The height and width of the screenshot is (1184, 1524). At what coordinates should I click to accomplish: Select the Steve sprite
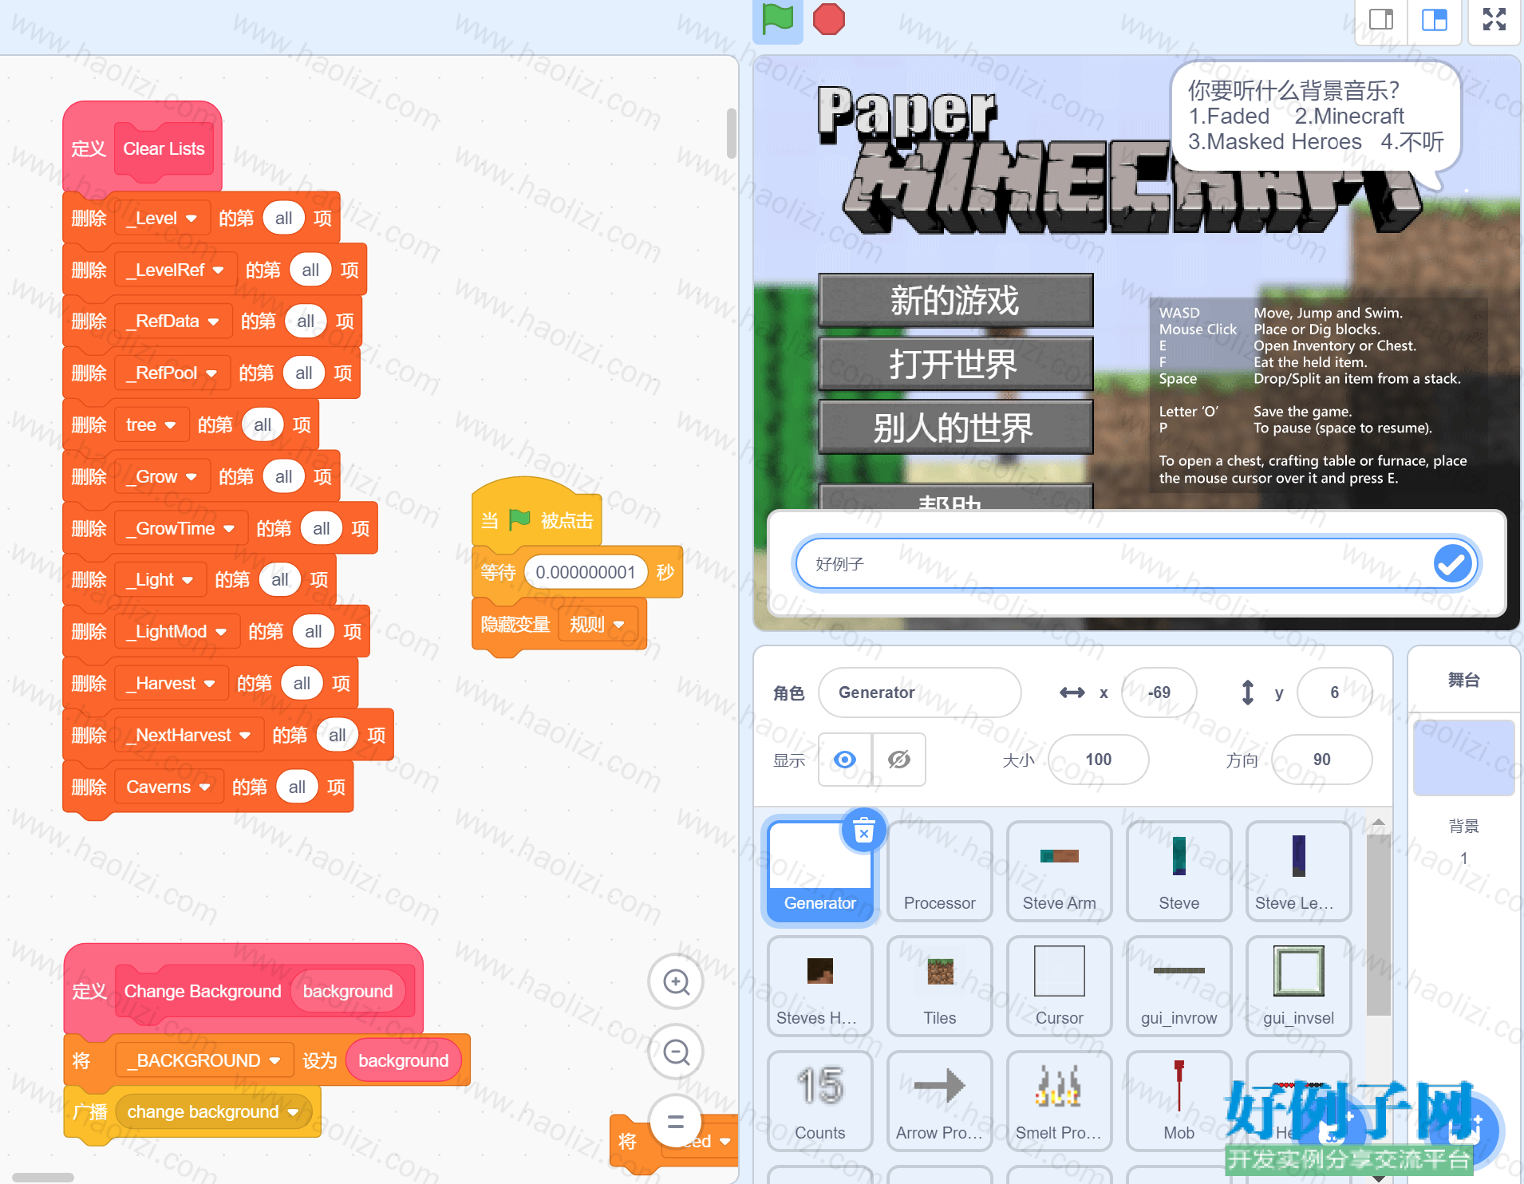(1179, 872)
